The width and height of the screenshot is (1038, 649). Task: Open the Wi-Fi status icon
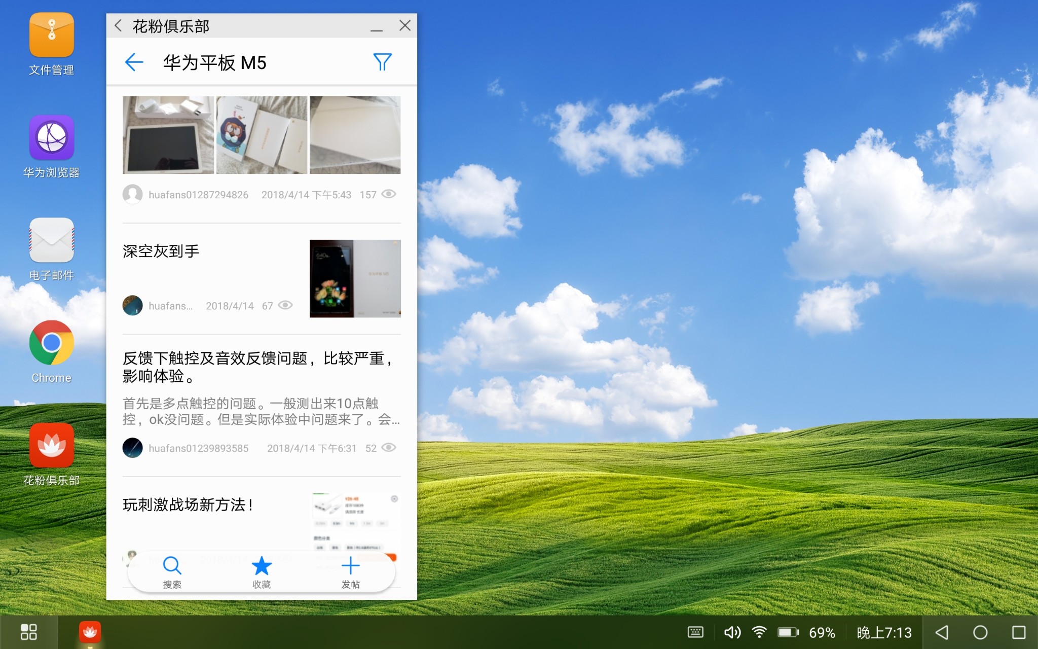759,632
